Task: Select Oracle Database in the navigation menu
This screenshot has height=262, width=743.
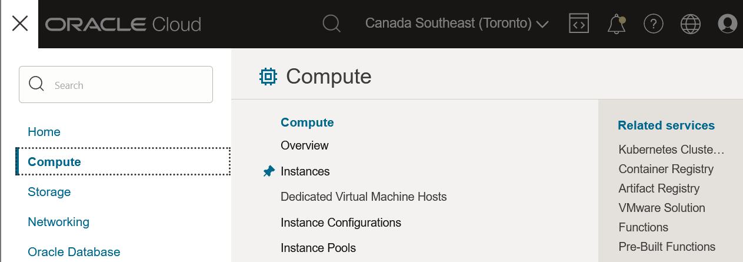Action: (74, 252)
